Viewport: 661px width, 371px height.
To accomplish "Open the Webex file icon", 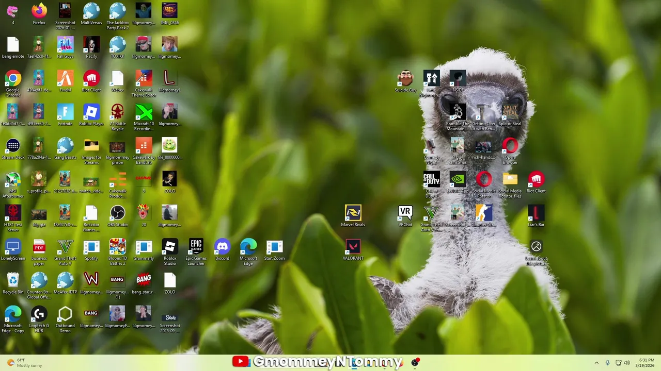I will (x=118, y=81).
